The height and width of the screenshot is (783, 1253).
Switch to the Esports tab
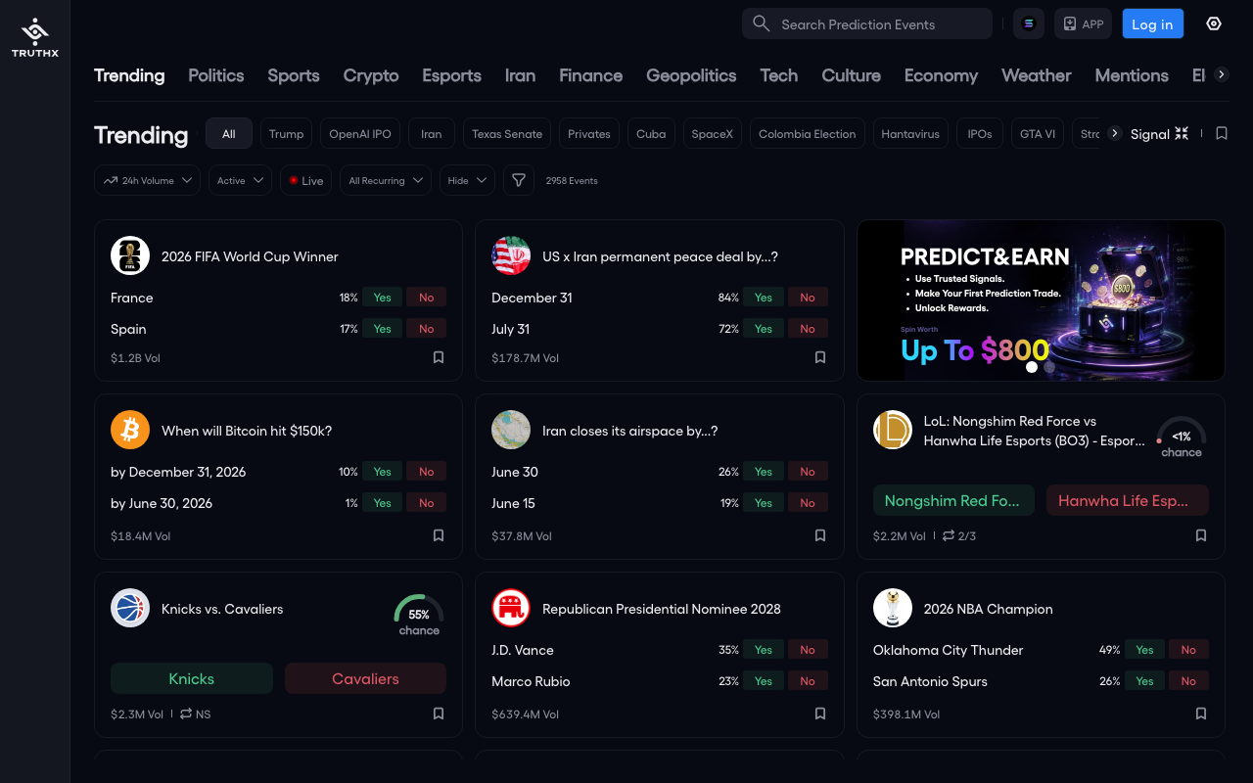(451, 75)
